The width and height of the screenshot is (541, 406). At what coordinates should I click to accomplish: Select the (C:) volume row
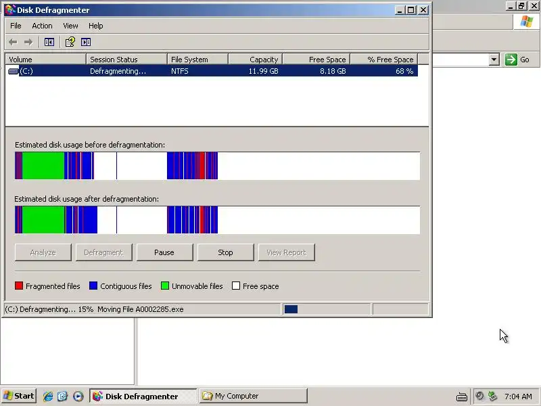[x=212, y=71]
